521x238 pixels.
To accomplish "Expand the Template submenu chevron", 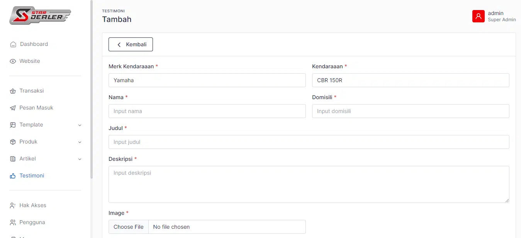I will 80,125.
